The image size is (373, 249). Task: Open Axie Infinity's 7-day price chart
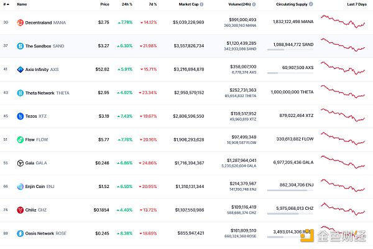[x=343, y=68]
